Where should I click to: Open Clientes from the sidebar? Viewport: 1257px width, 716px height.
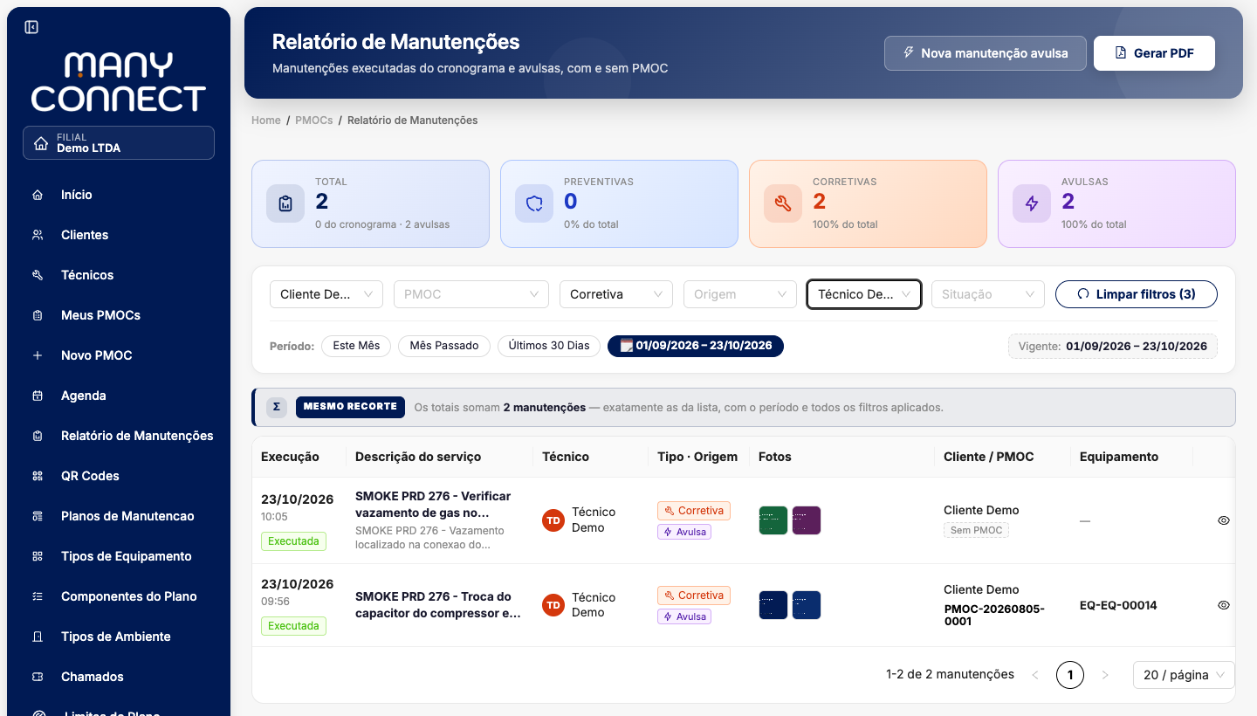(85, 235)
